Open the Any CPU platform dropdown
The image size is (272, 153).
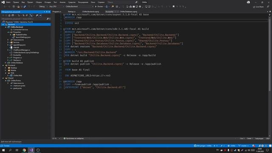click(x=57, y=7)
